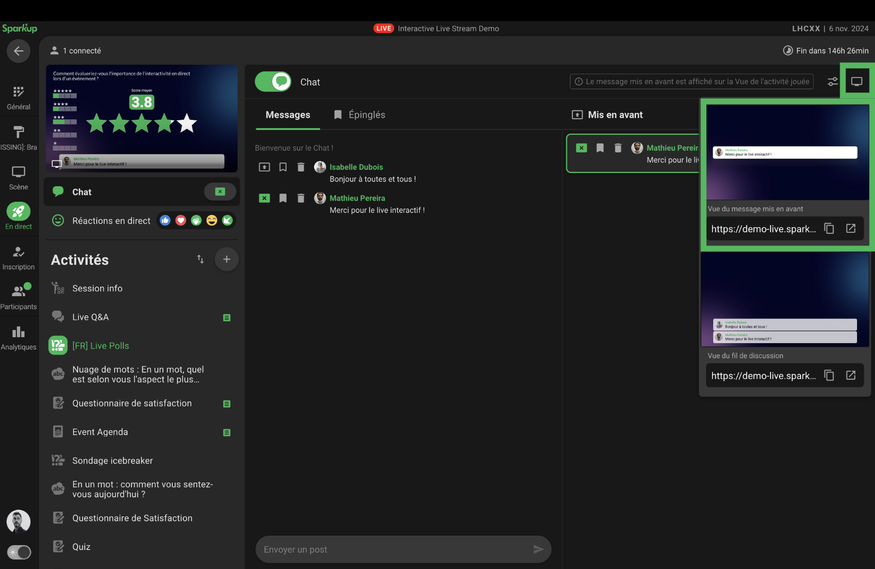Copy the highlighted message view URL
The height and width of the screenshot is (569, 875).
coord(829,229)
